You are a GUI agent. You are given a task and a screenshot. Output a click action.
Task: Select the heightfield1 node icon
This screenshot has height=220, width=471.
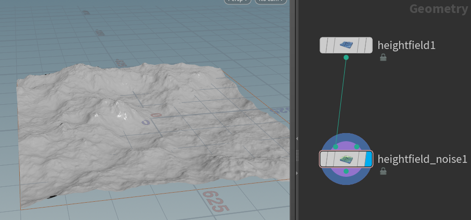[x=346, y=45]
